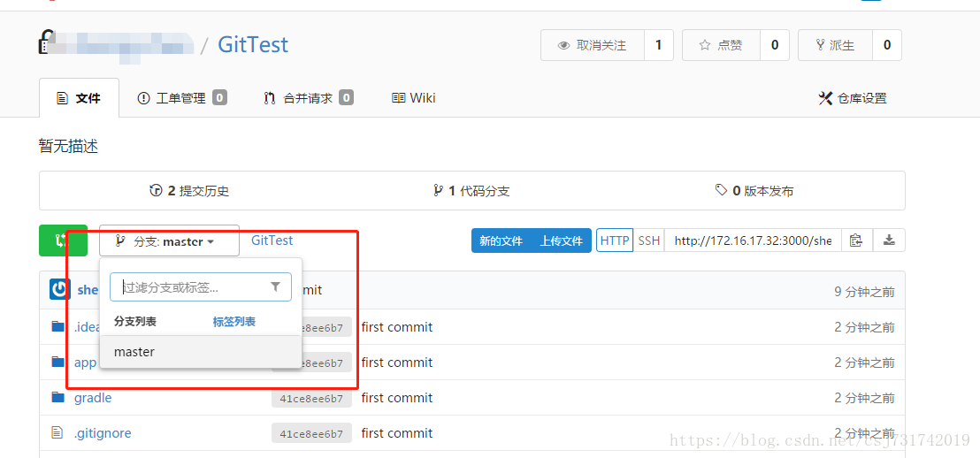Click the 新的文件 new file button

(501, 240)
